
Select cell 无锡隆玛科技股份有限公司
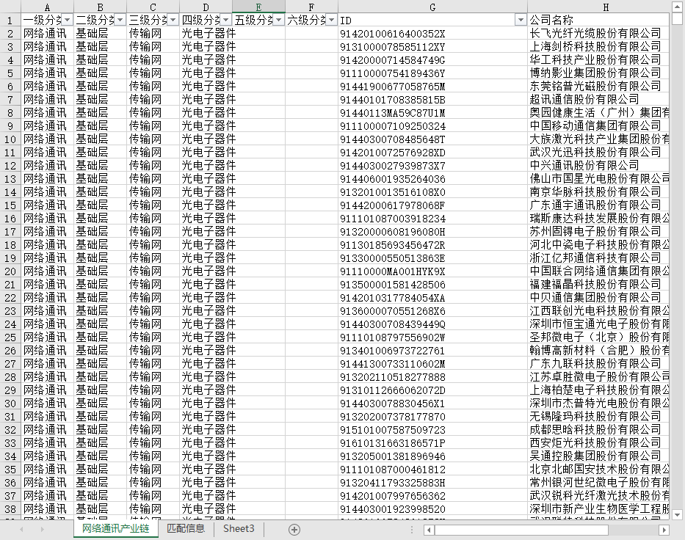coord(598,417)
